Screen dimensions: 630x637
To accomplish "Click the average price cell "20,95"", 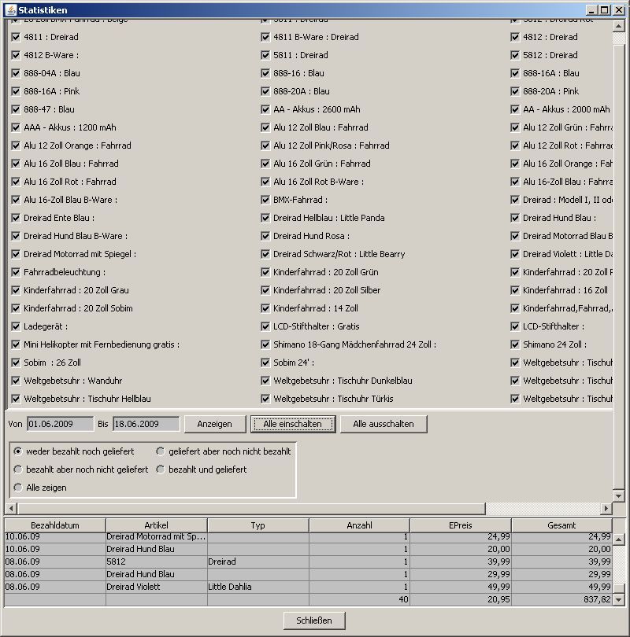I will 461,599.
